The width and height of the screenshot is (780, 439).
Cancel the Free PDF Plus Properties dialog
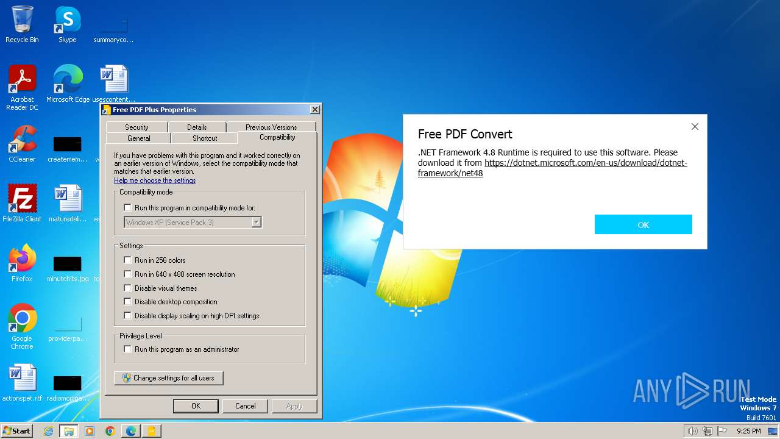tap(246, 406)
